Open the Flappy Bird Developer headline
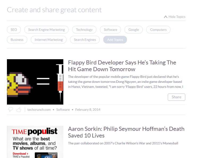This screenshot has width=202, height=158. coord(122,66)
